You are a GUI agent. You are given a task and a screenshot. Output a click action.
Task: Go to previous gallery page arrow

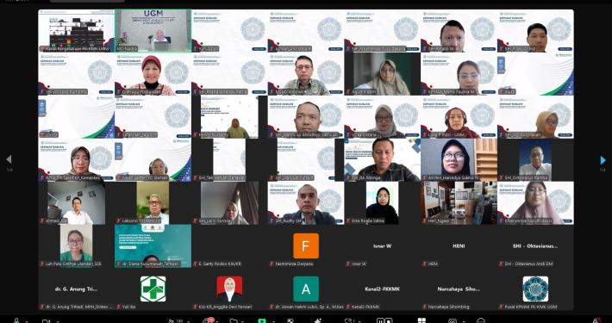(x=9, y=159)
